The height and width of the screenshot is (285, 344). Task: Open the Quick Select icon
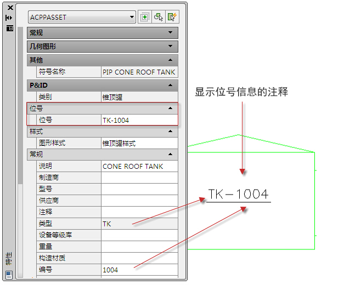(171, 17)
